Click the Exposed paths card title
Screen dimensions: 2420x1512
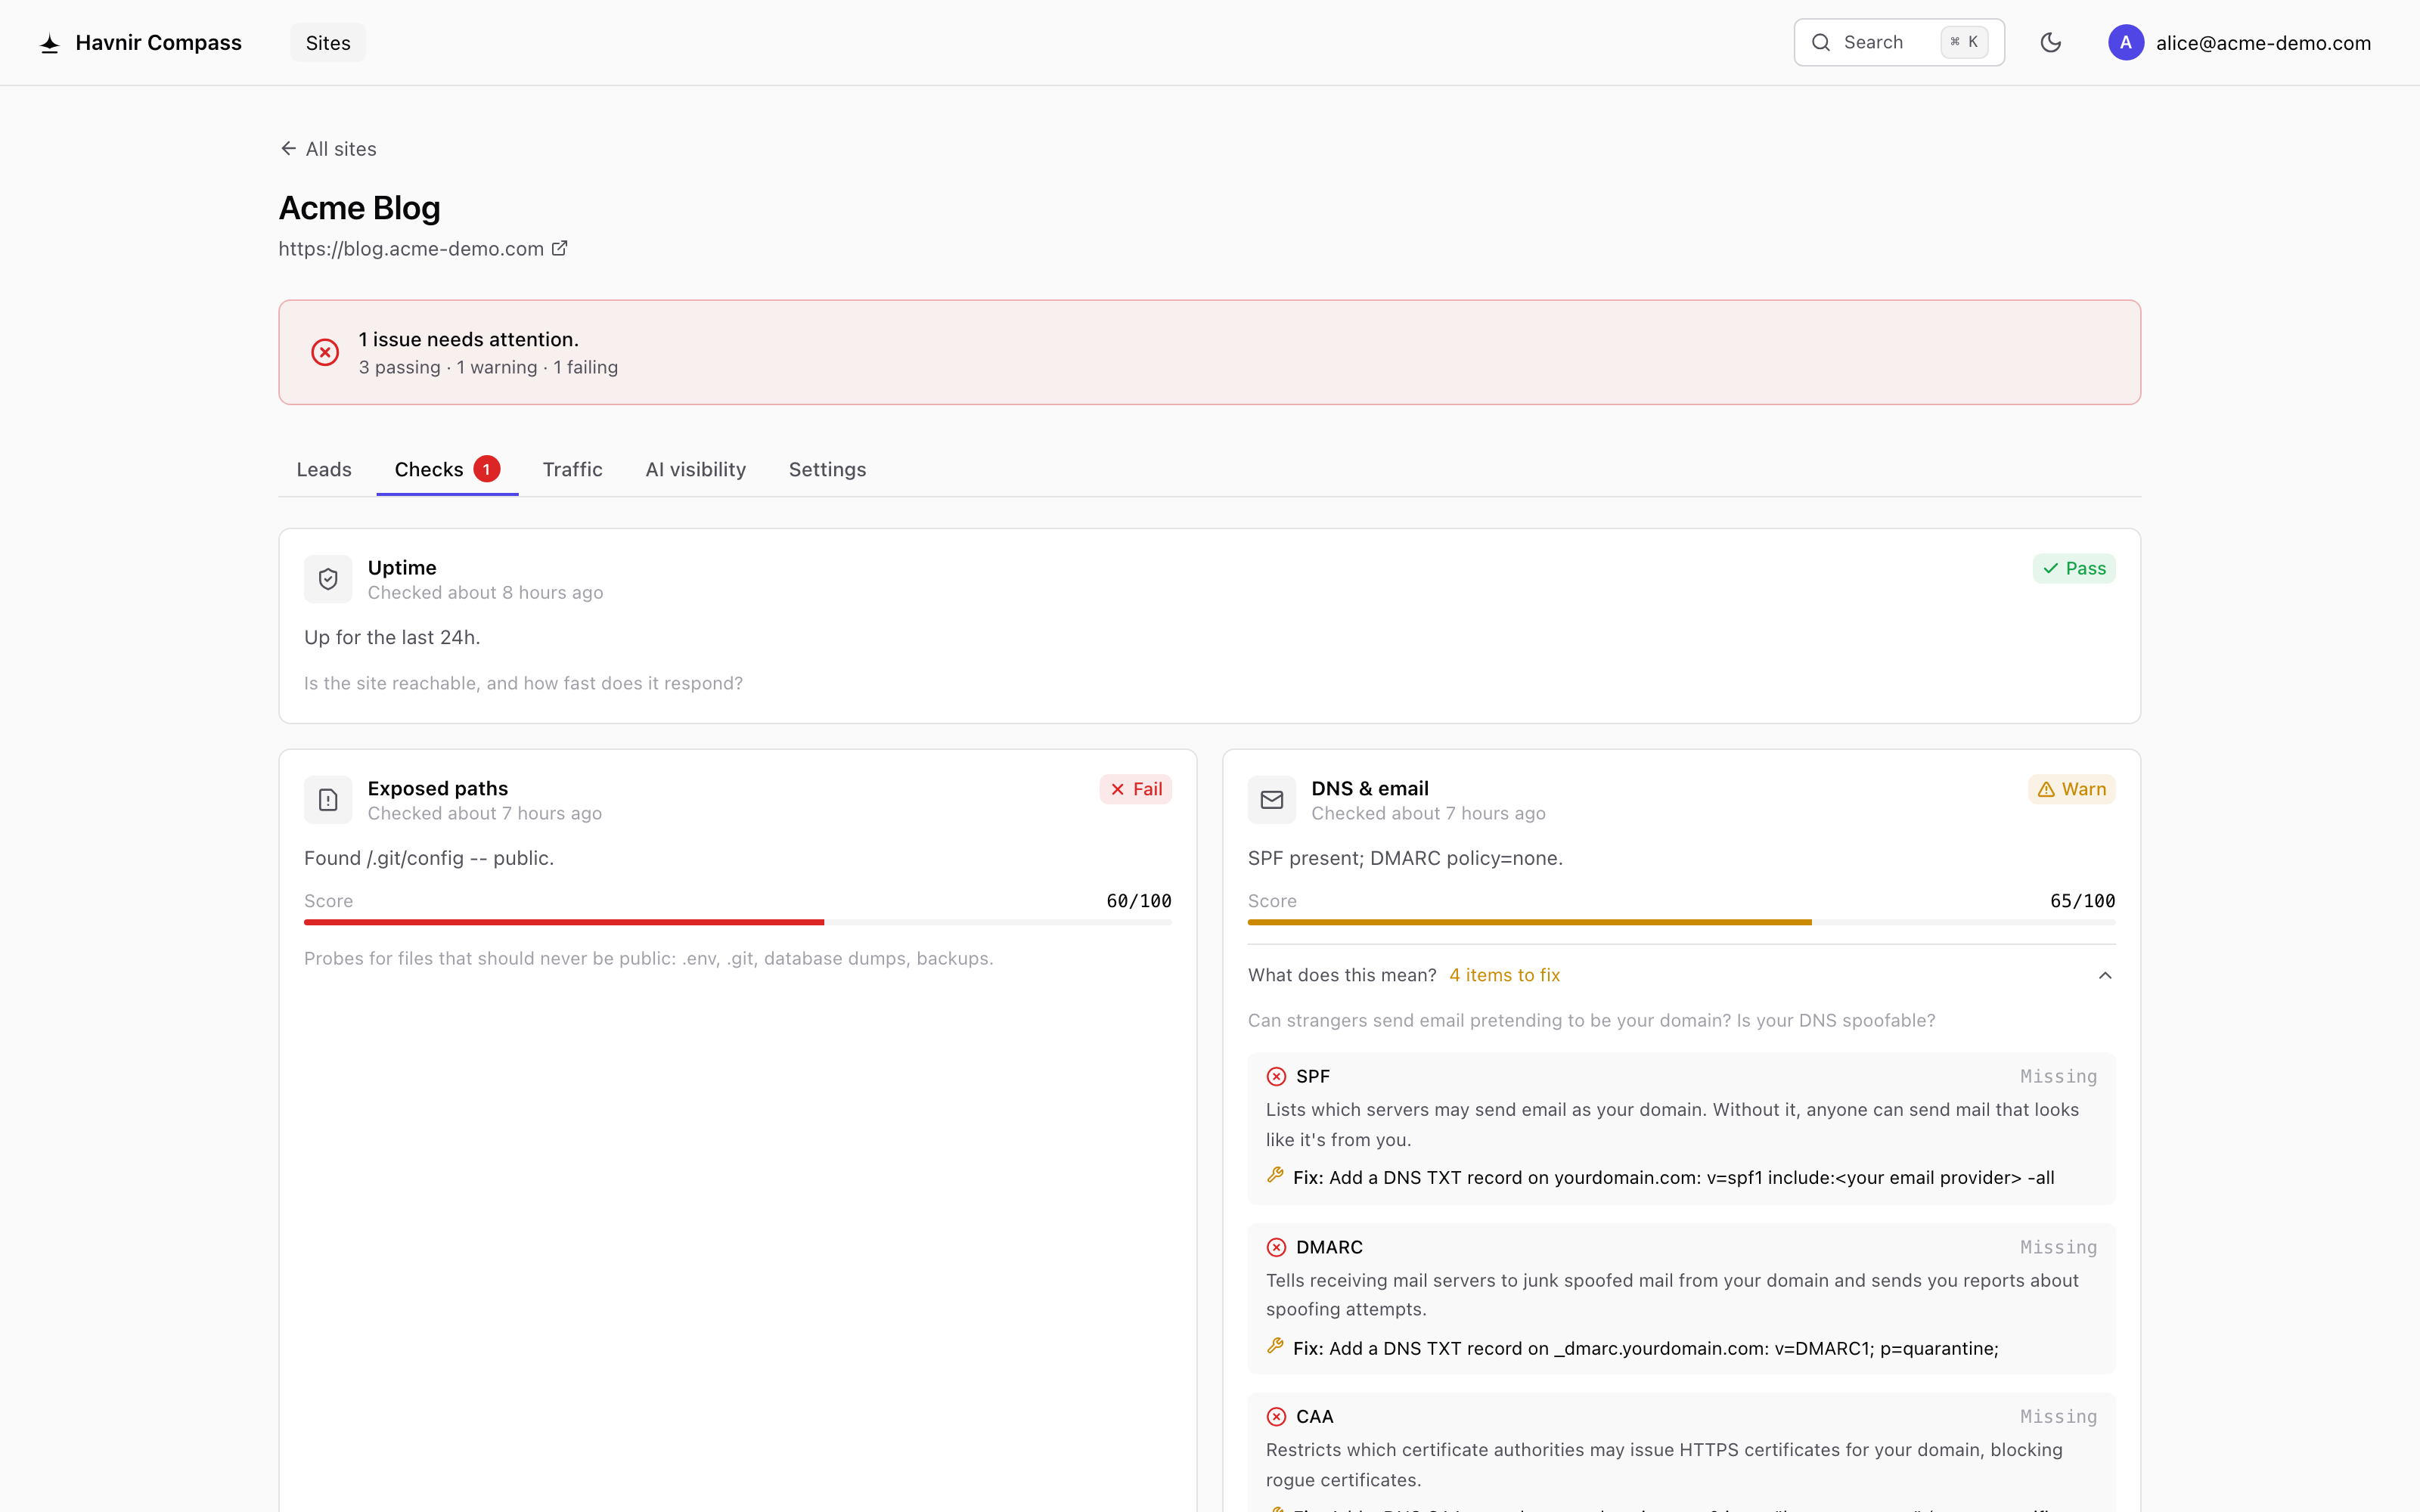(x=438, y=788)
